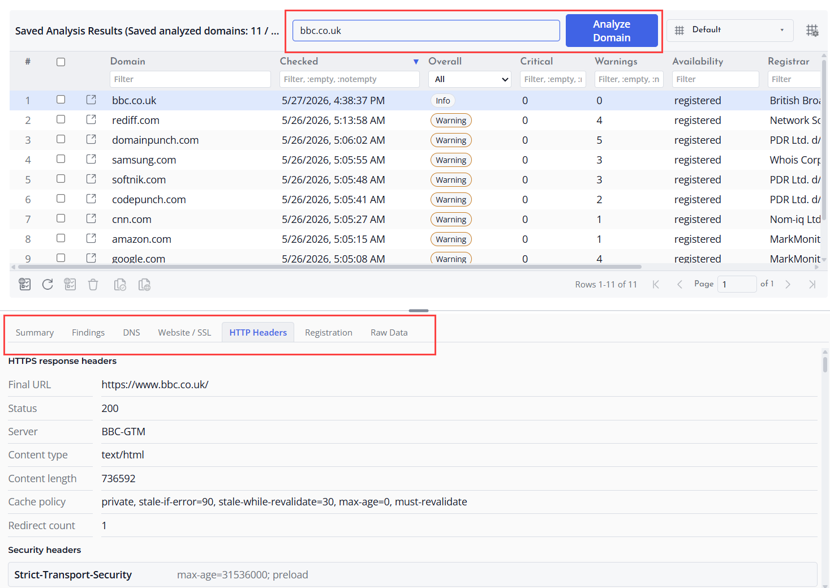Open cnn.com external link icon
This screenshot has width=830, height=588.
click(91, 218)
